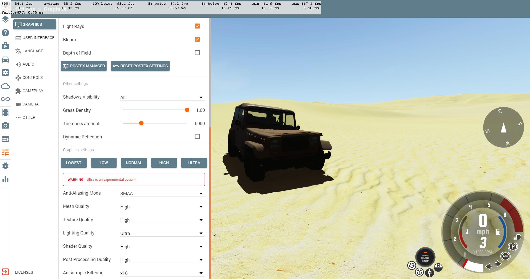Screen dimensions: 530x279
Task: Enable the Depth of Field checkbox
Action: coord(197,53)
